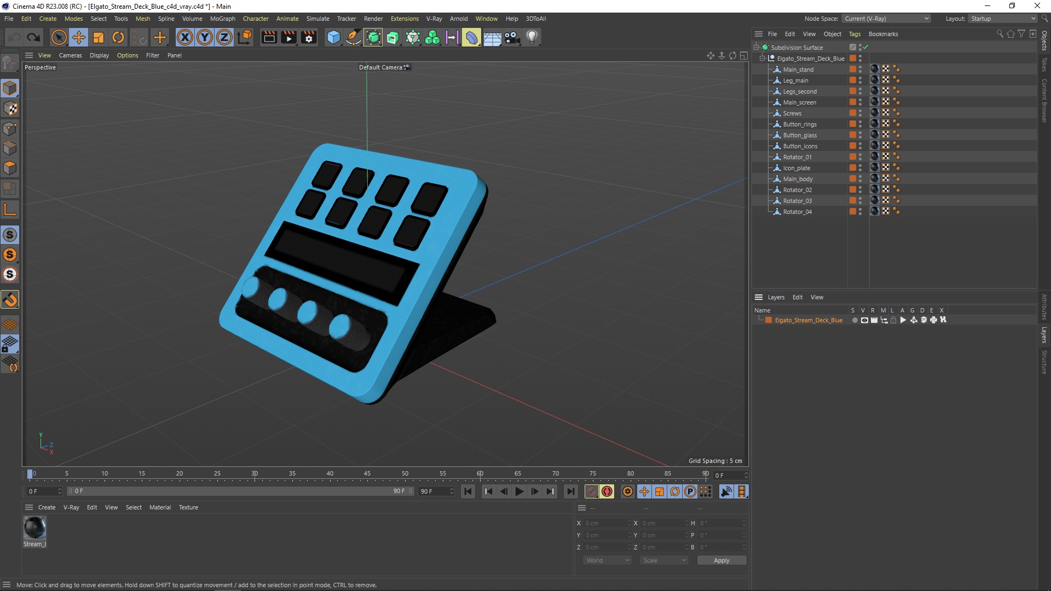
Task: Click Render View clapperboard icon
Action: (269, 37)
